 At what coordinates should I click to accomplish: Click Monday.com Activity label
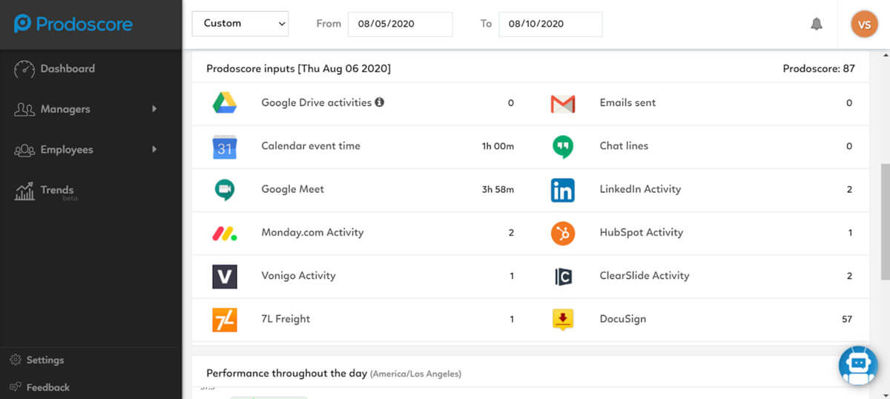click(312, 232)
